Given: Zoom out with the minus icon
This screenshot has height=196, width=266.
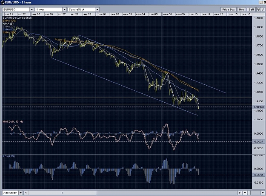Looking at the screenshot, I should pyautogui.click(x=245, y=193).
